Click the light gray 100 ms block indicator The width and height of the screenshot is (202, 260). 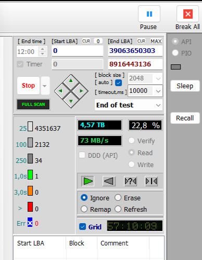(x=30, y=142)
